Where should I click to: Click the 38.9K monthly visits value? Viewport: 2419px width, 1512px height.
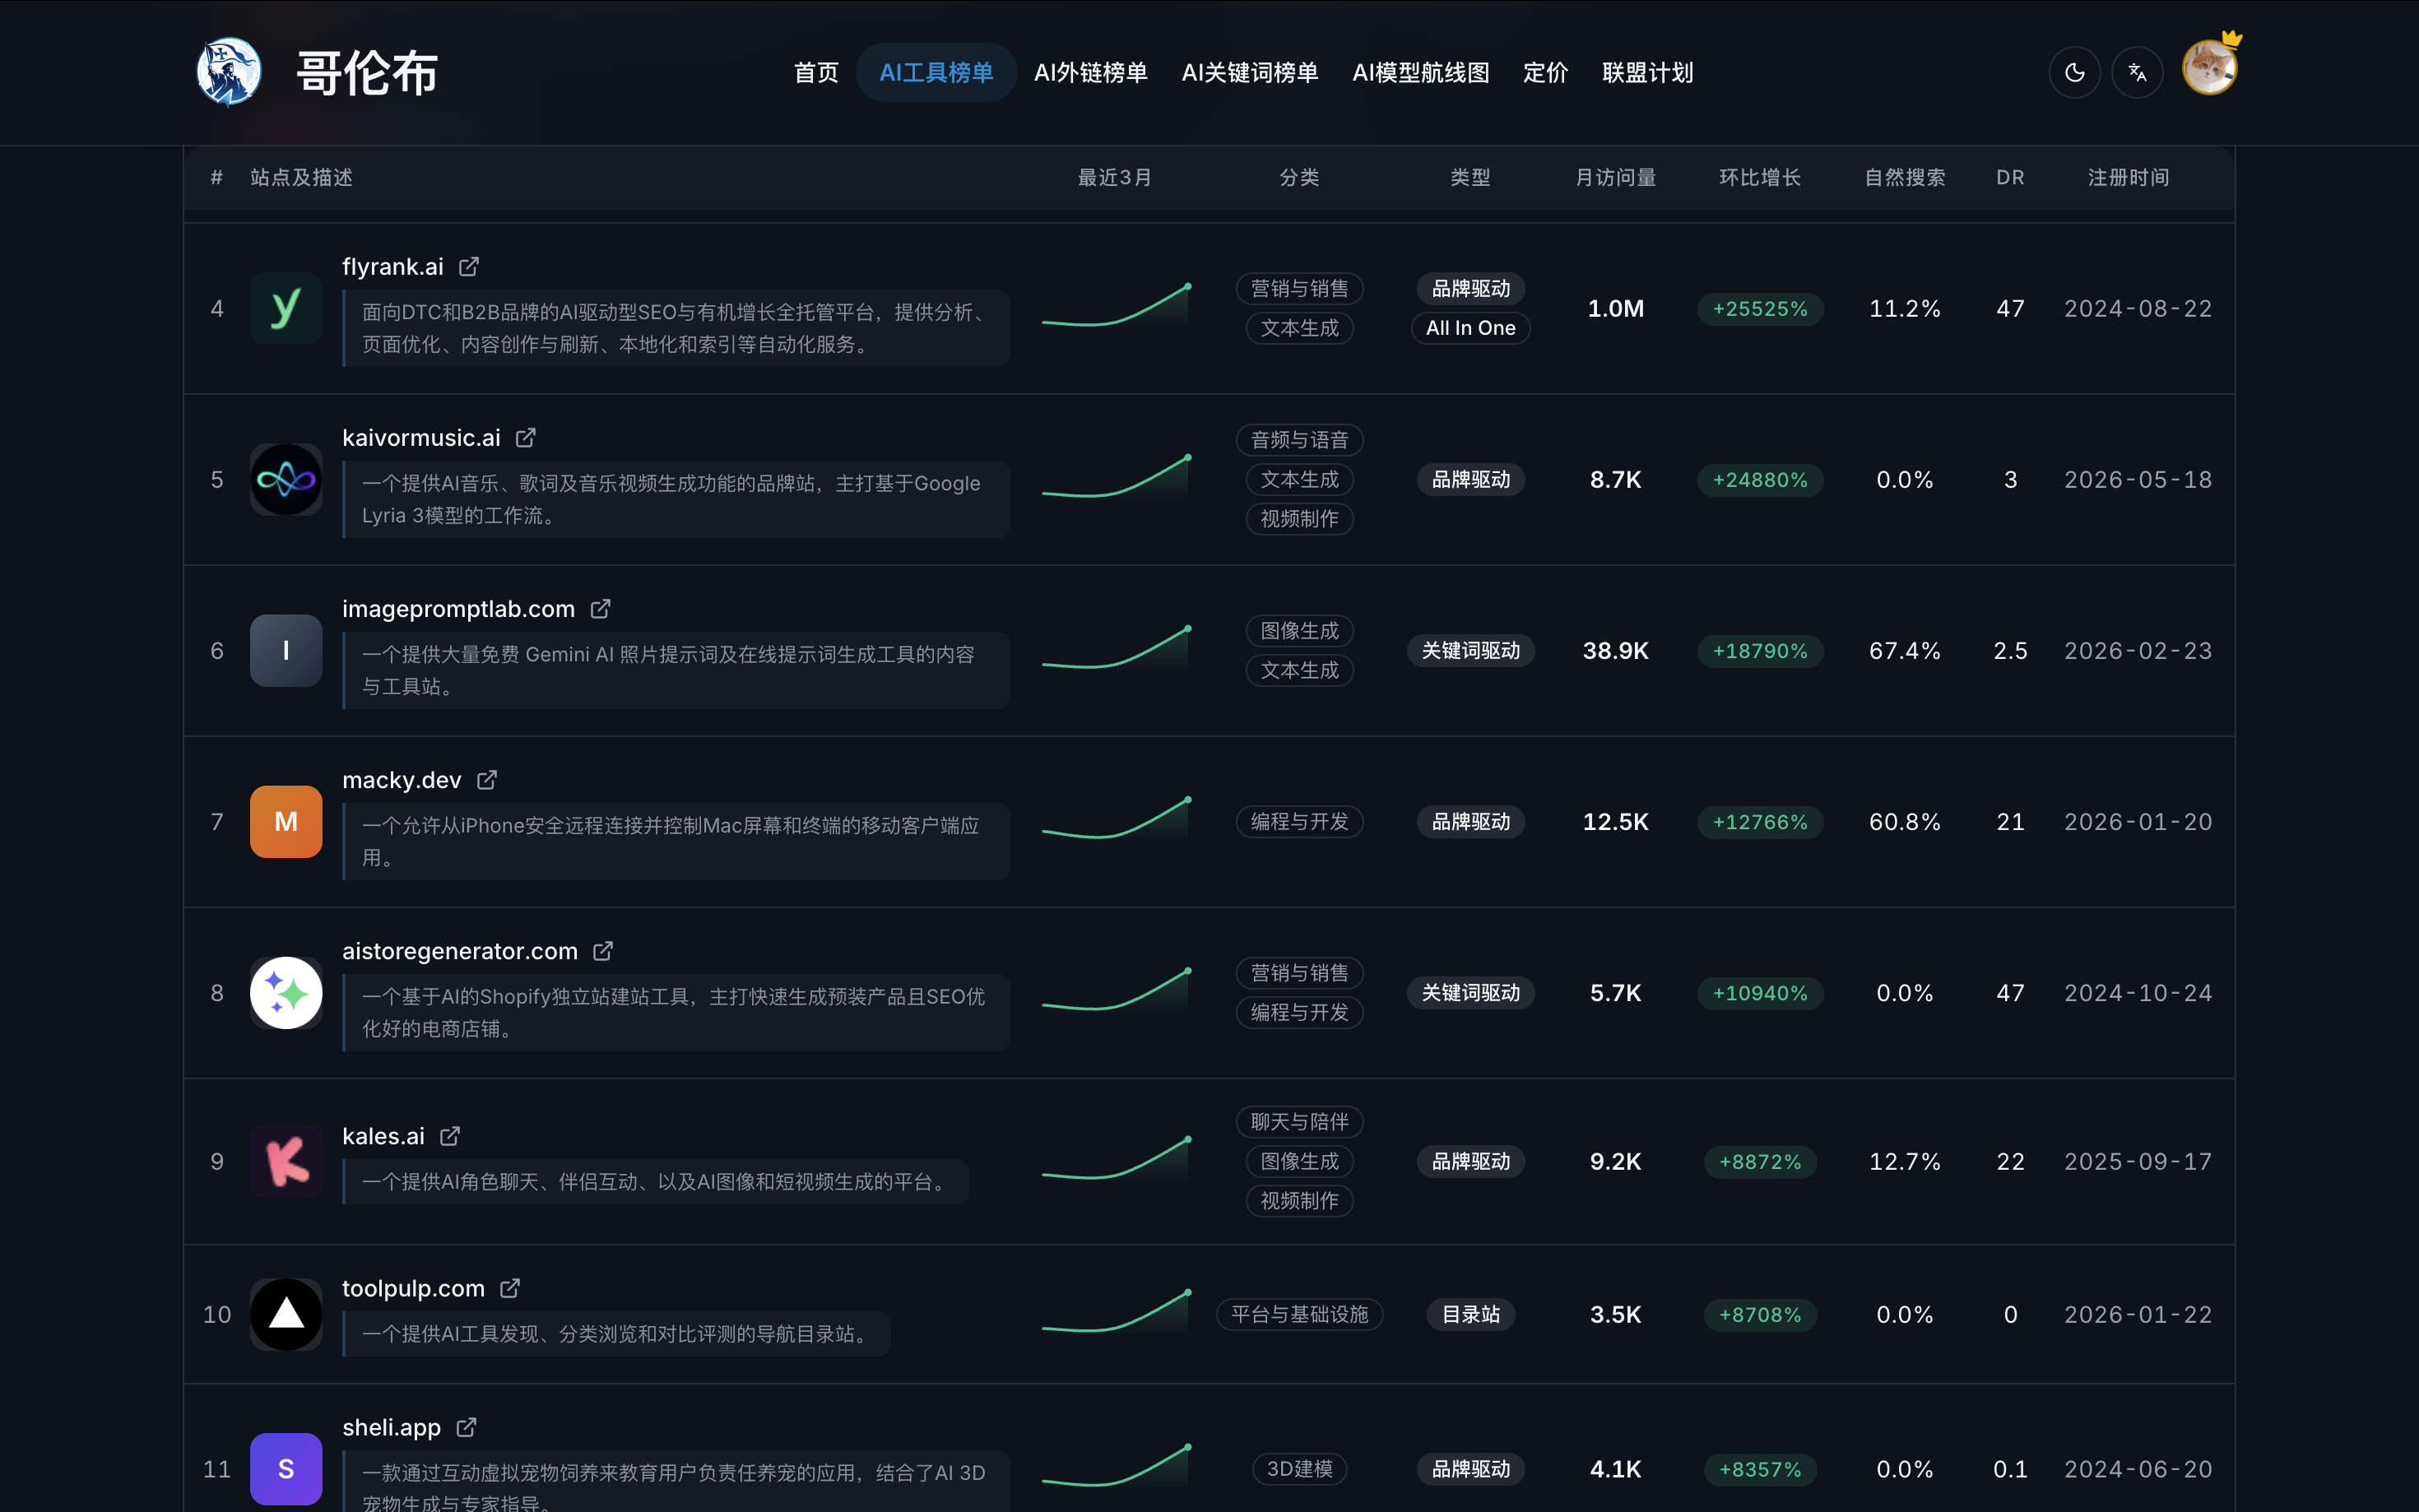tap(1615, 651)
